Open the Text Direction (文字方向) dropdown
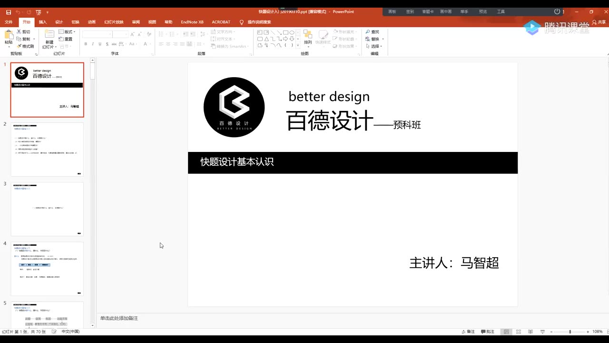Image resolution: width=609 pixels, height=343 pixels. click(x=223, y=32)
